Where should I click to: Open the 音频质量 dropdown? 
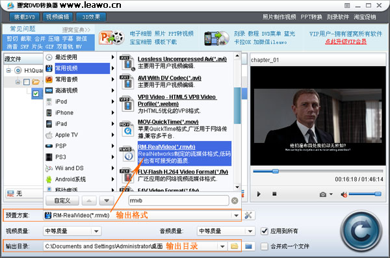tap(250, 231)
